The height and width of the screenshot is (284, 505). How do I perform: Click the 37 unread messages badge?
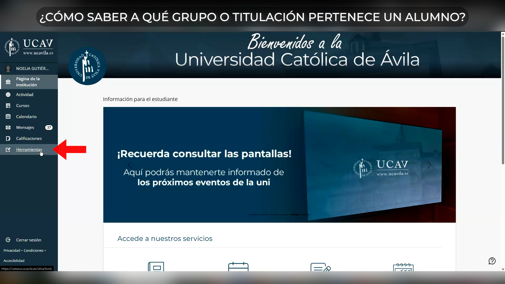49,128
